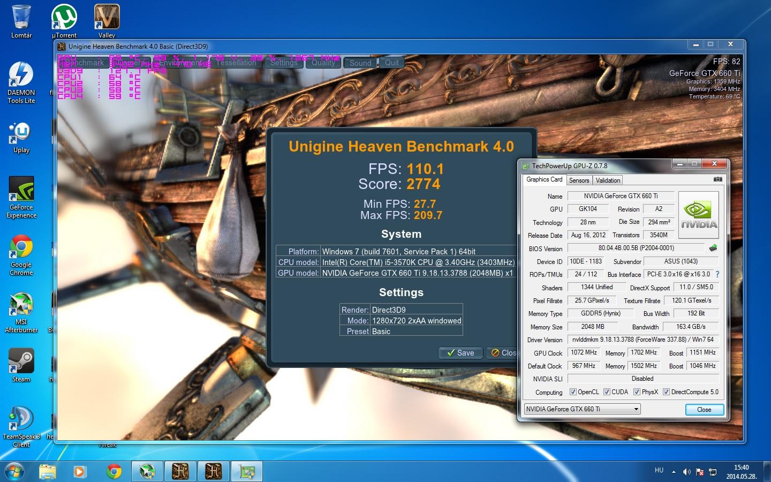Click the Name field NVIDIA GeForce GTX 660 Ti
Viewport: 771px width, 482px height.
point(621,196)
